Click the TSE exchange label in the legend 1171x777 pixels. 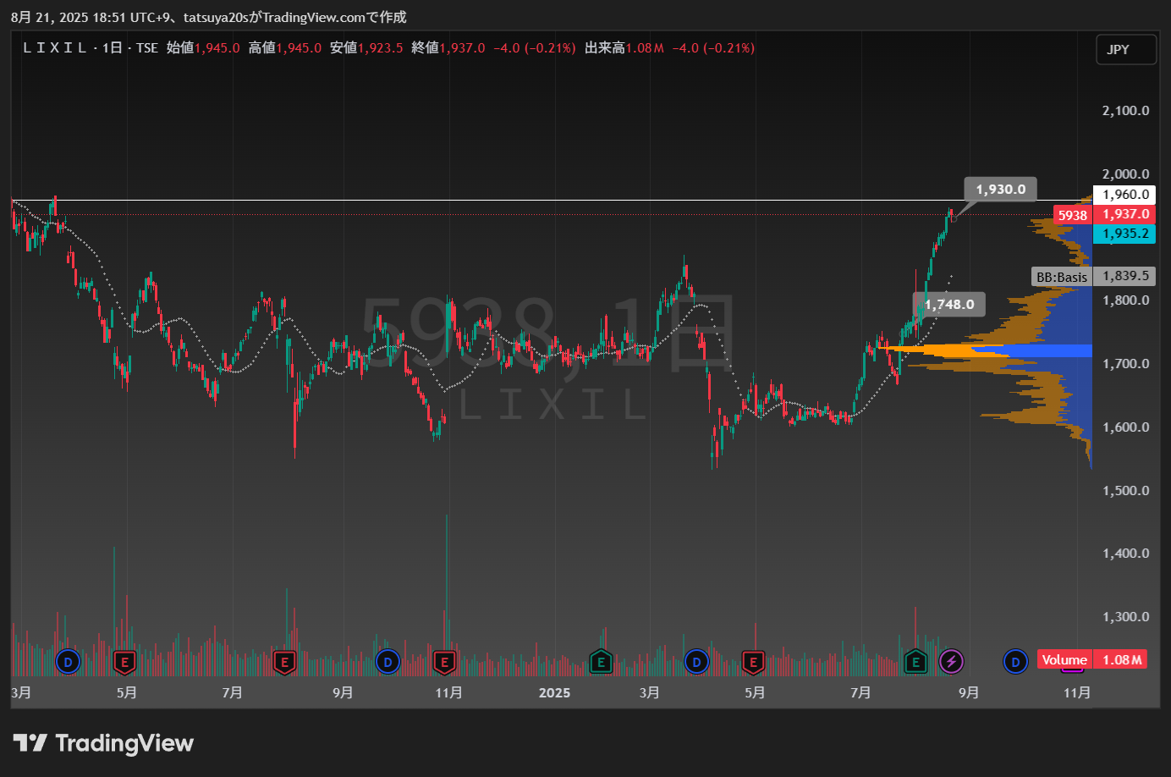point(147,48)
